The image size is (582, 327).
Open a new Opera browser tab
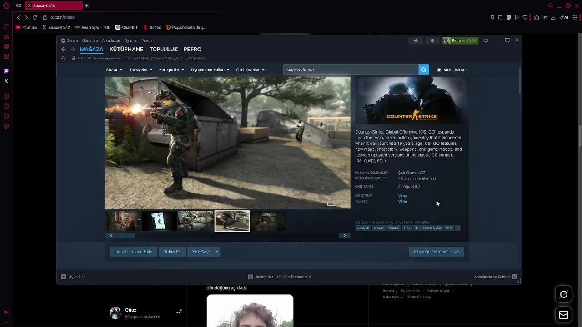click(x=86, y=6)
